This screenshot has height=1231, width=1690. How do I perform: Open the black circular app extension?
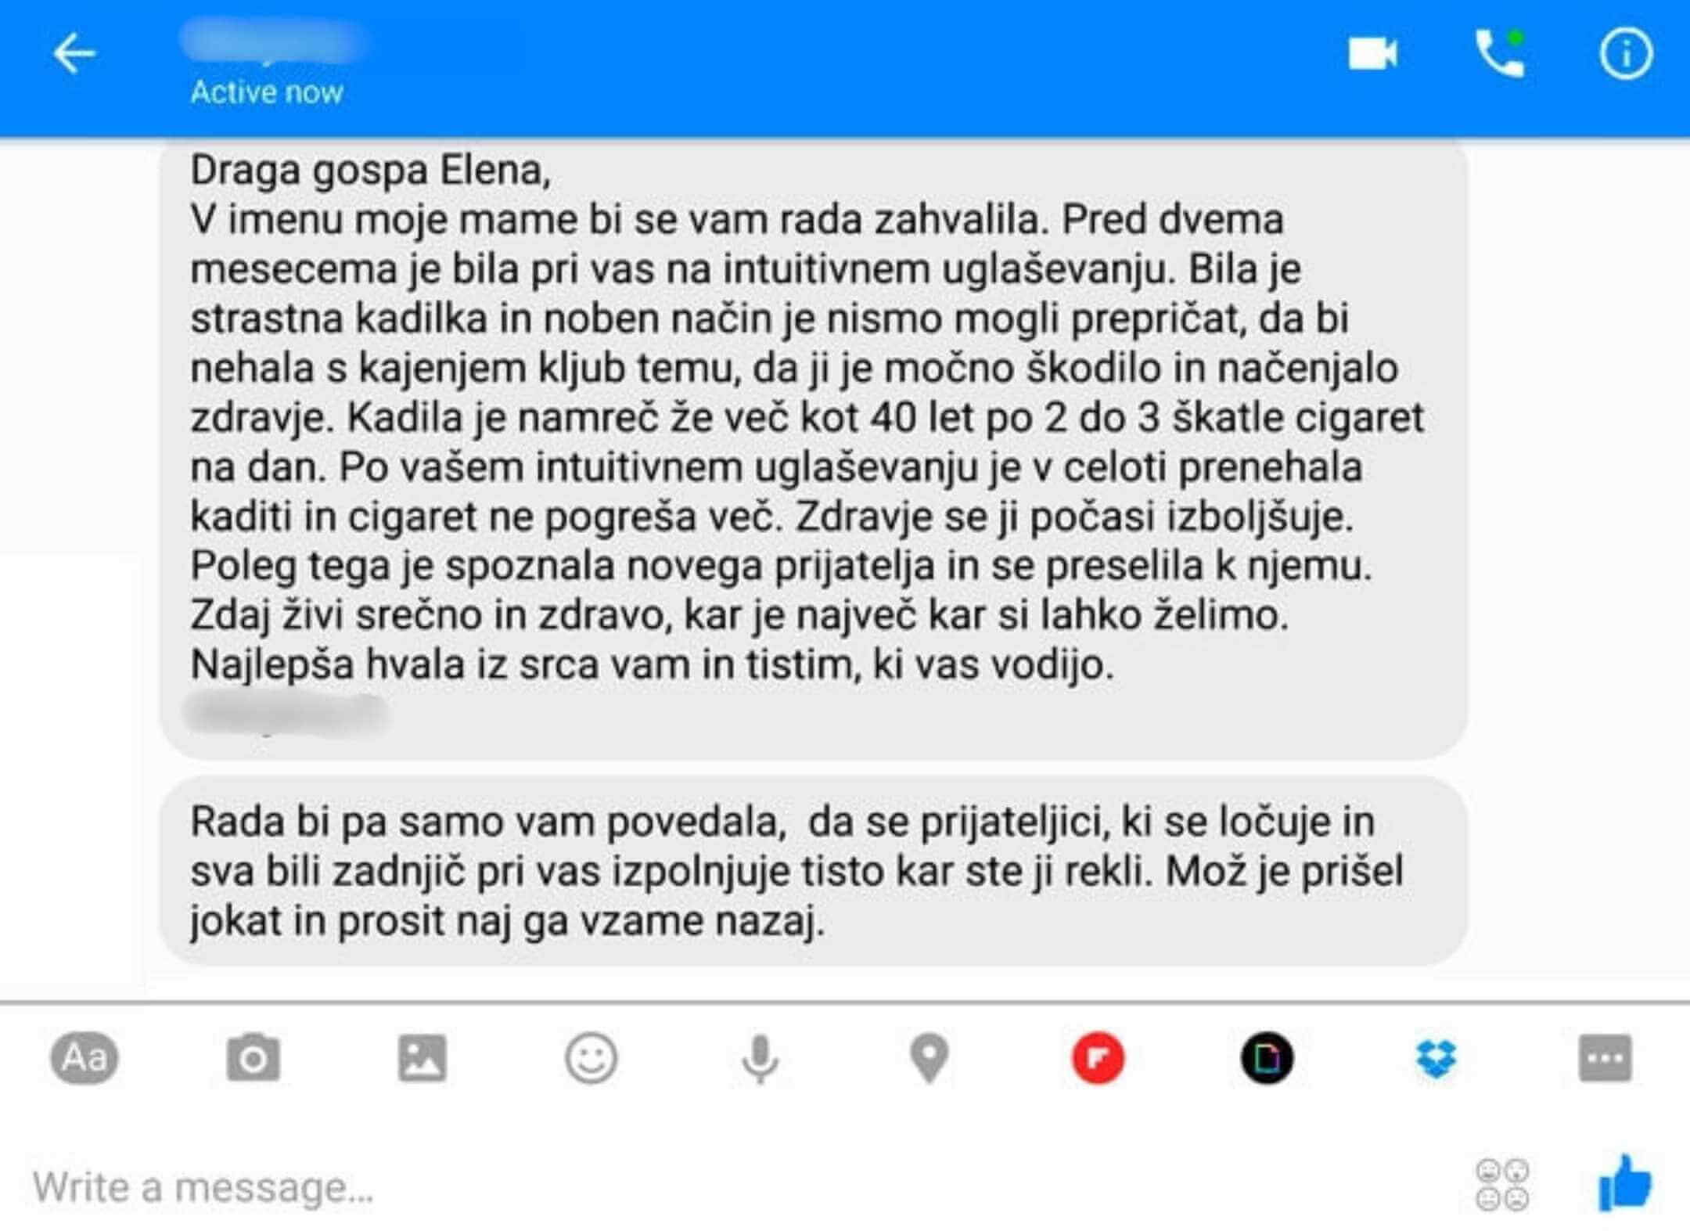[x=1267, y=1058]
